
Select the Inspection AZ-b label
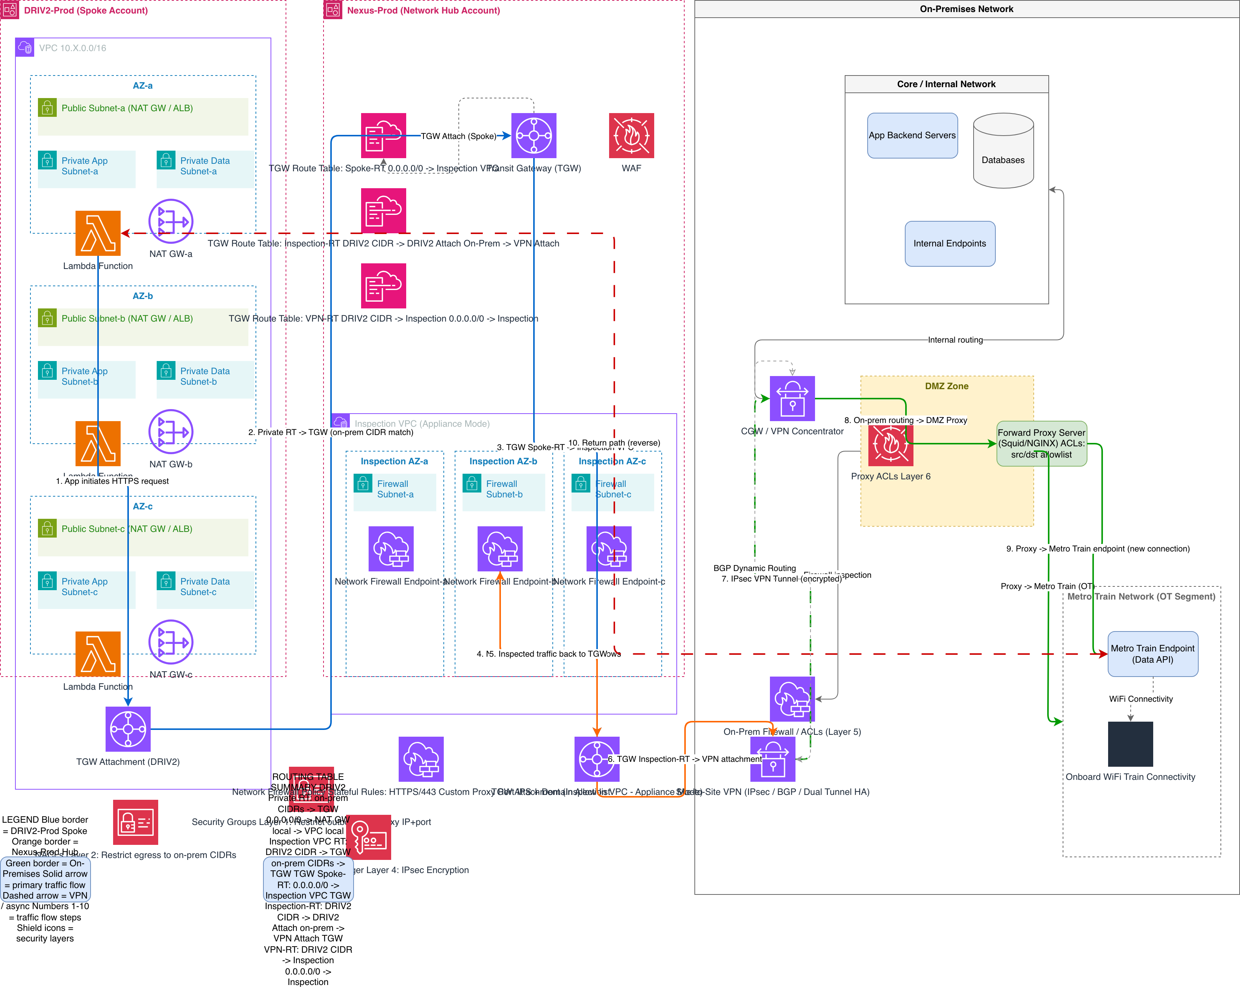point(503,461)
